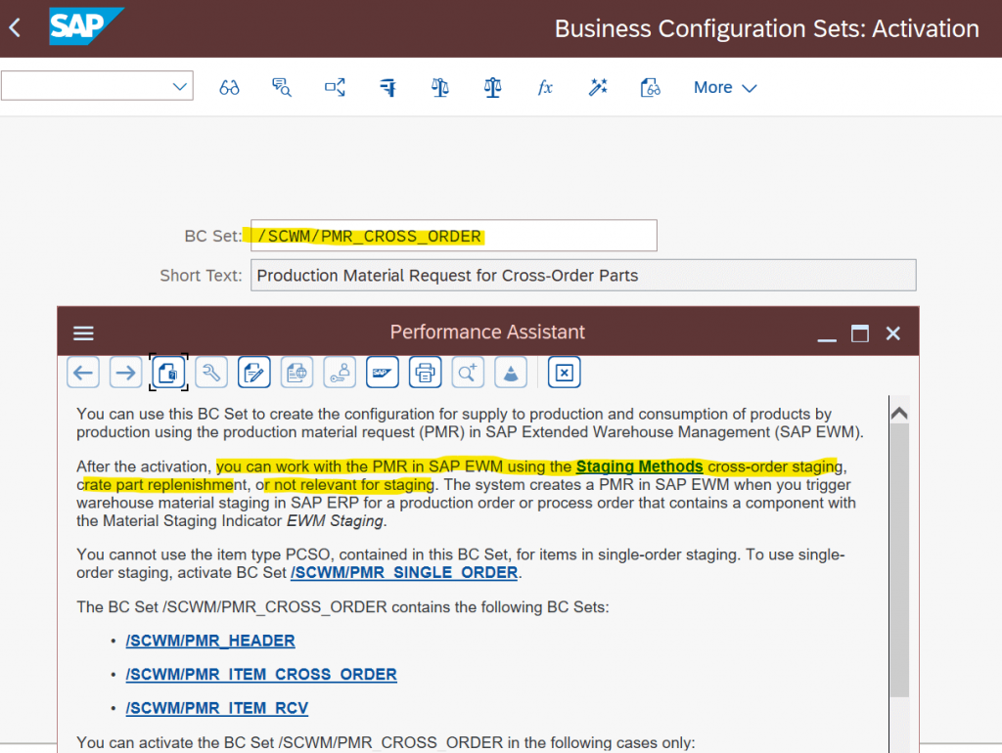The width and height of the screenshot is (1002, 753).
Task: Click the glasses display icon in the toolbar
Action: (229, 87)
